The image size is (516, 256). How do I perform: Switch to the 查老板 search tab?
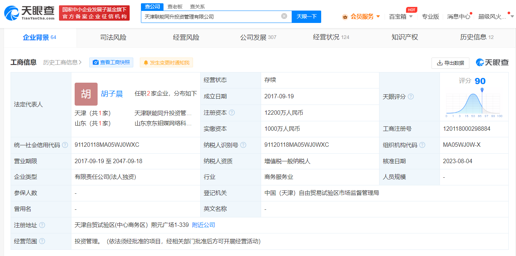[x=175, y=6]
